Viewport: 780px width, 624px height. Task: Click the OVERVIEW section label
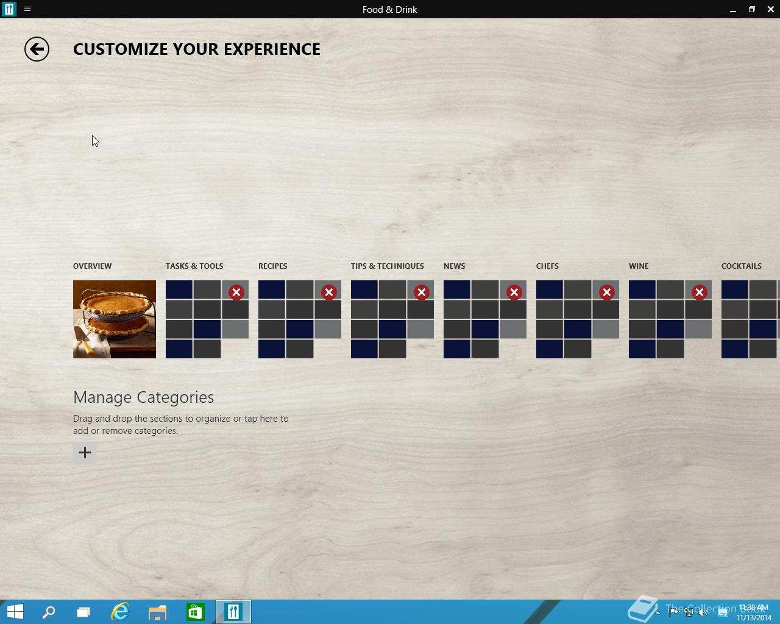[93, 266]
